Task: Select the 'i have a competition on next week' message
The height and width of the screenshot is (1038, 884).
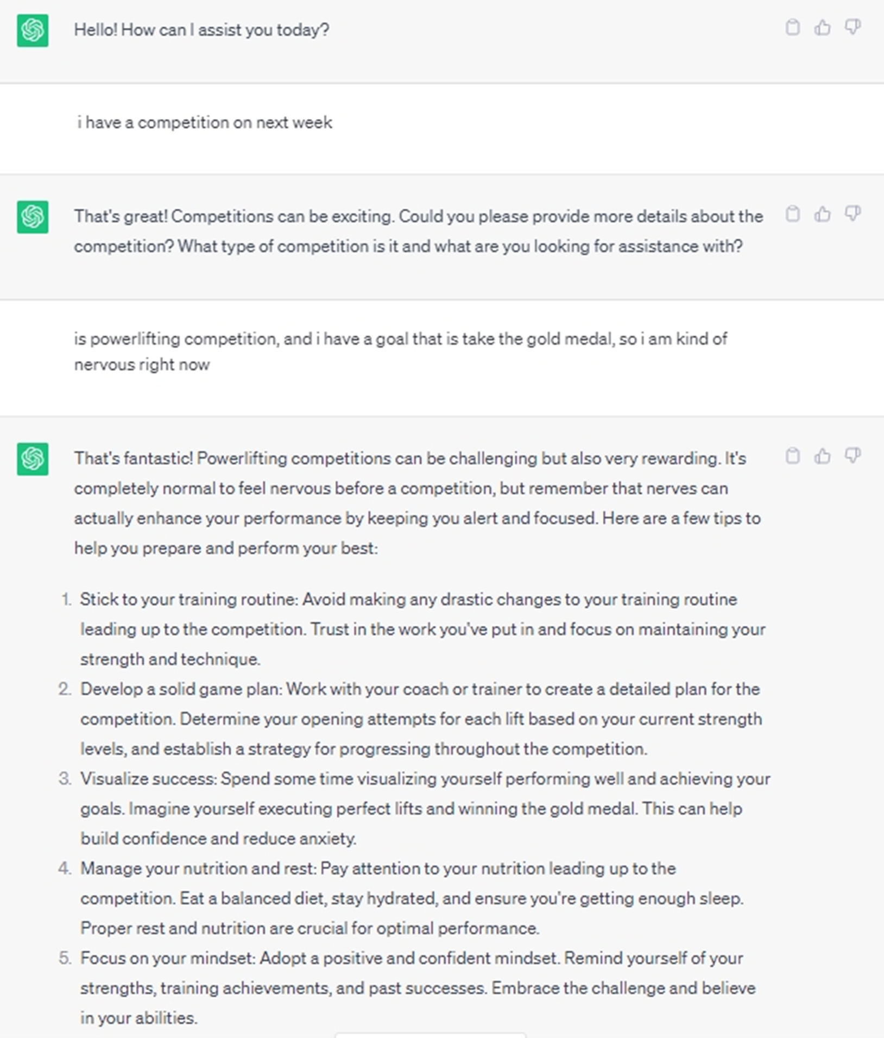Action: click(204, 122)
